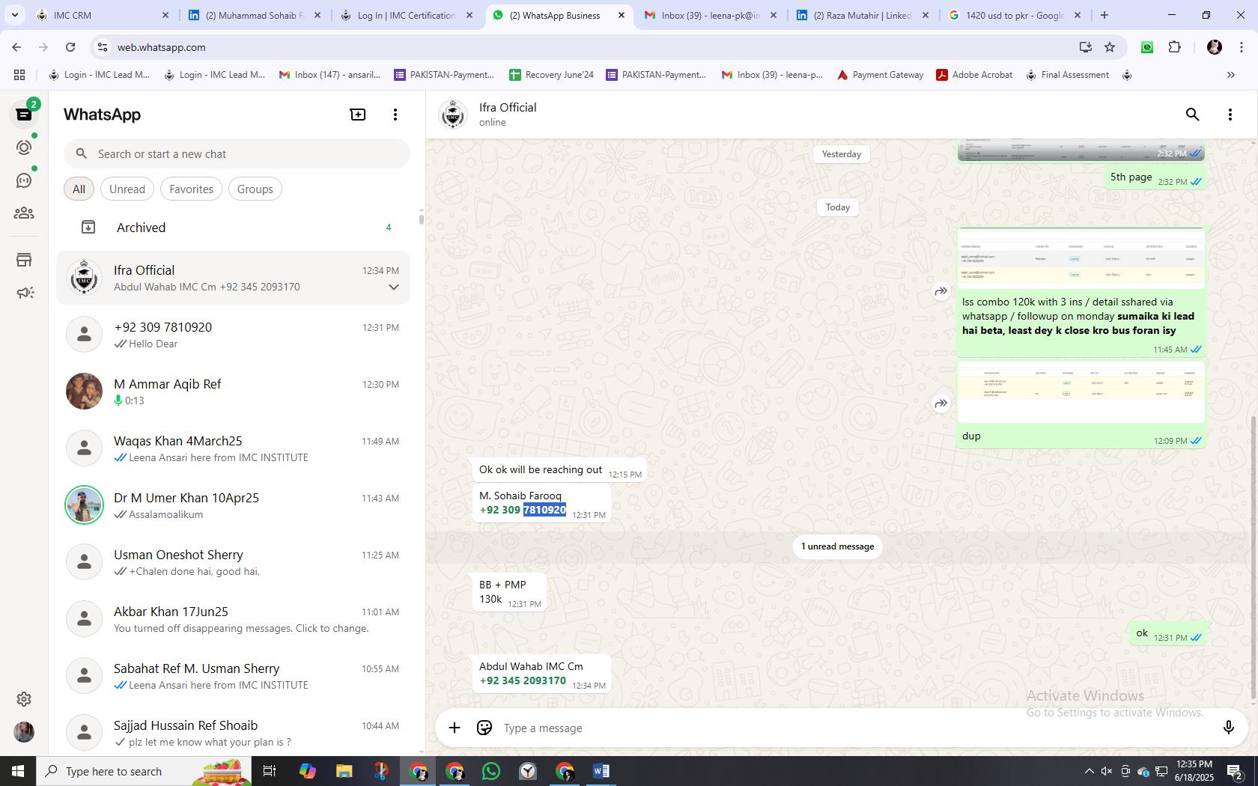Reload the WhatsApp web page
The width and height of the screenshot is (1258, 786).
[70, 47]
